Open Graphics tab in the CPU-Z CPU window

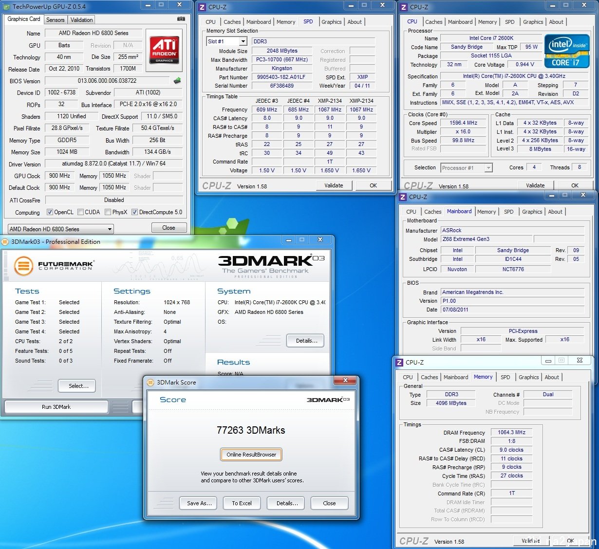(x=533, y=22)
